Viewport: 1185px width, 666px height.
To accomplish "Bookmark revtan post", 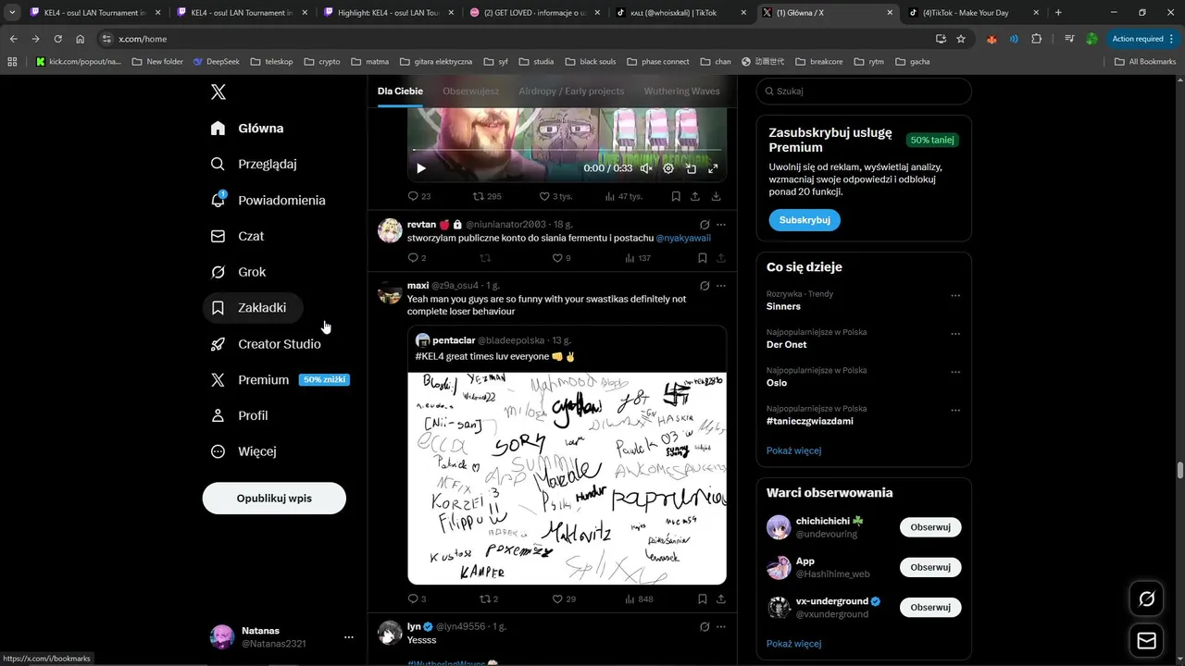I will pos(702,258).
